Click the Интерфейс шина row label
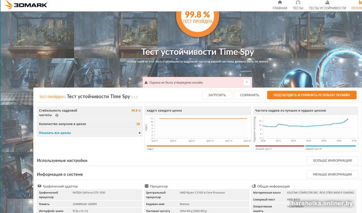Screen dimensions: 362x213 (x=51, y=211)
